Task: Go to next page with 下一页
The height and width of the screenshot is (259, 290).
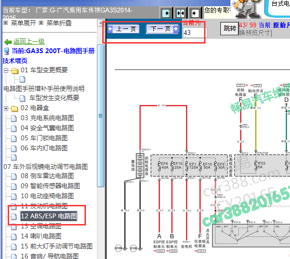Action: [x=162, y=29]
